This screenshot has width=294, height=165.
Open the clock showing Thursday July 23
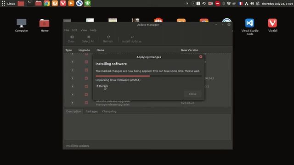[277, 4]
